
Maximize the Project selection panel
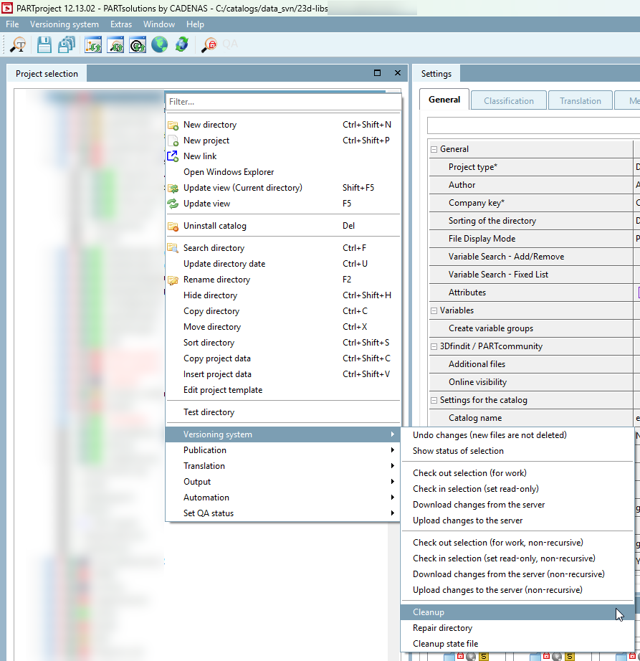point(378,73)
